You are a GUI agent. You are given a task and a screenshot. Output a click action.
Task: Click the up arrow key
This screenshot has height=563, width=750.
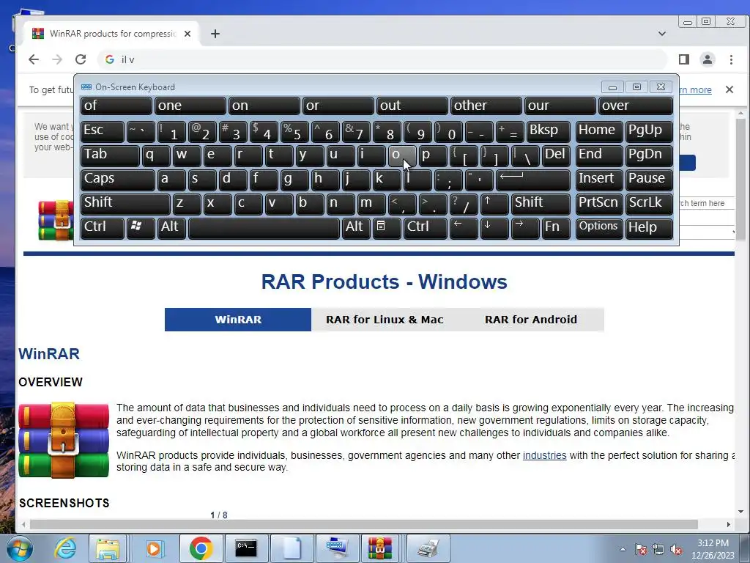[494, 203]
